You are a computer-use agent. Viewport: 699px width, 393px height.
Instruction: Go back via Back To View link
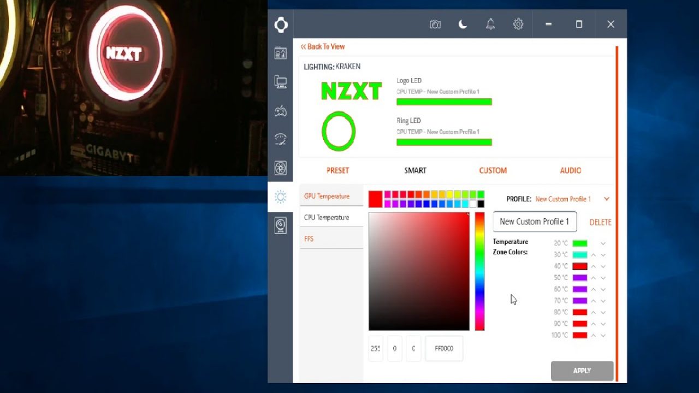323,46
